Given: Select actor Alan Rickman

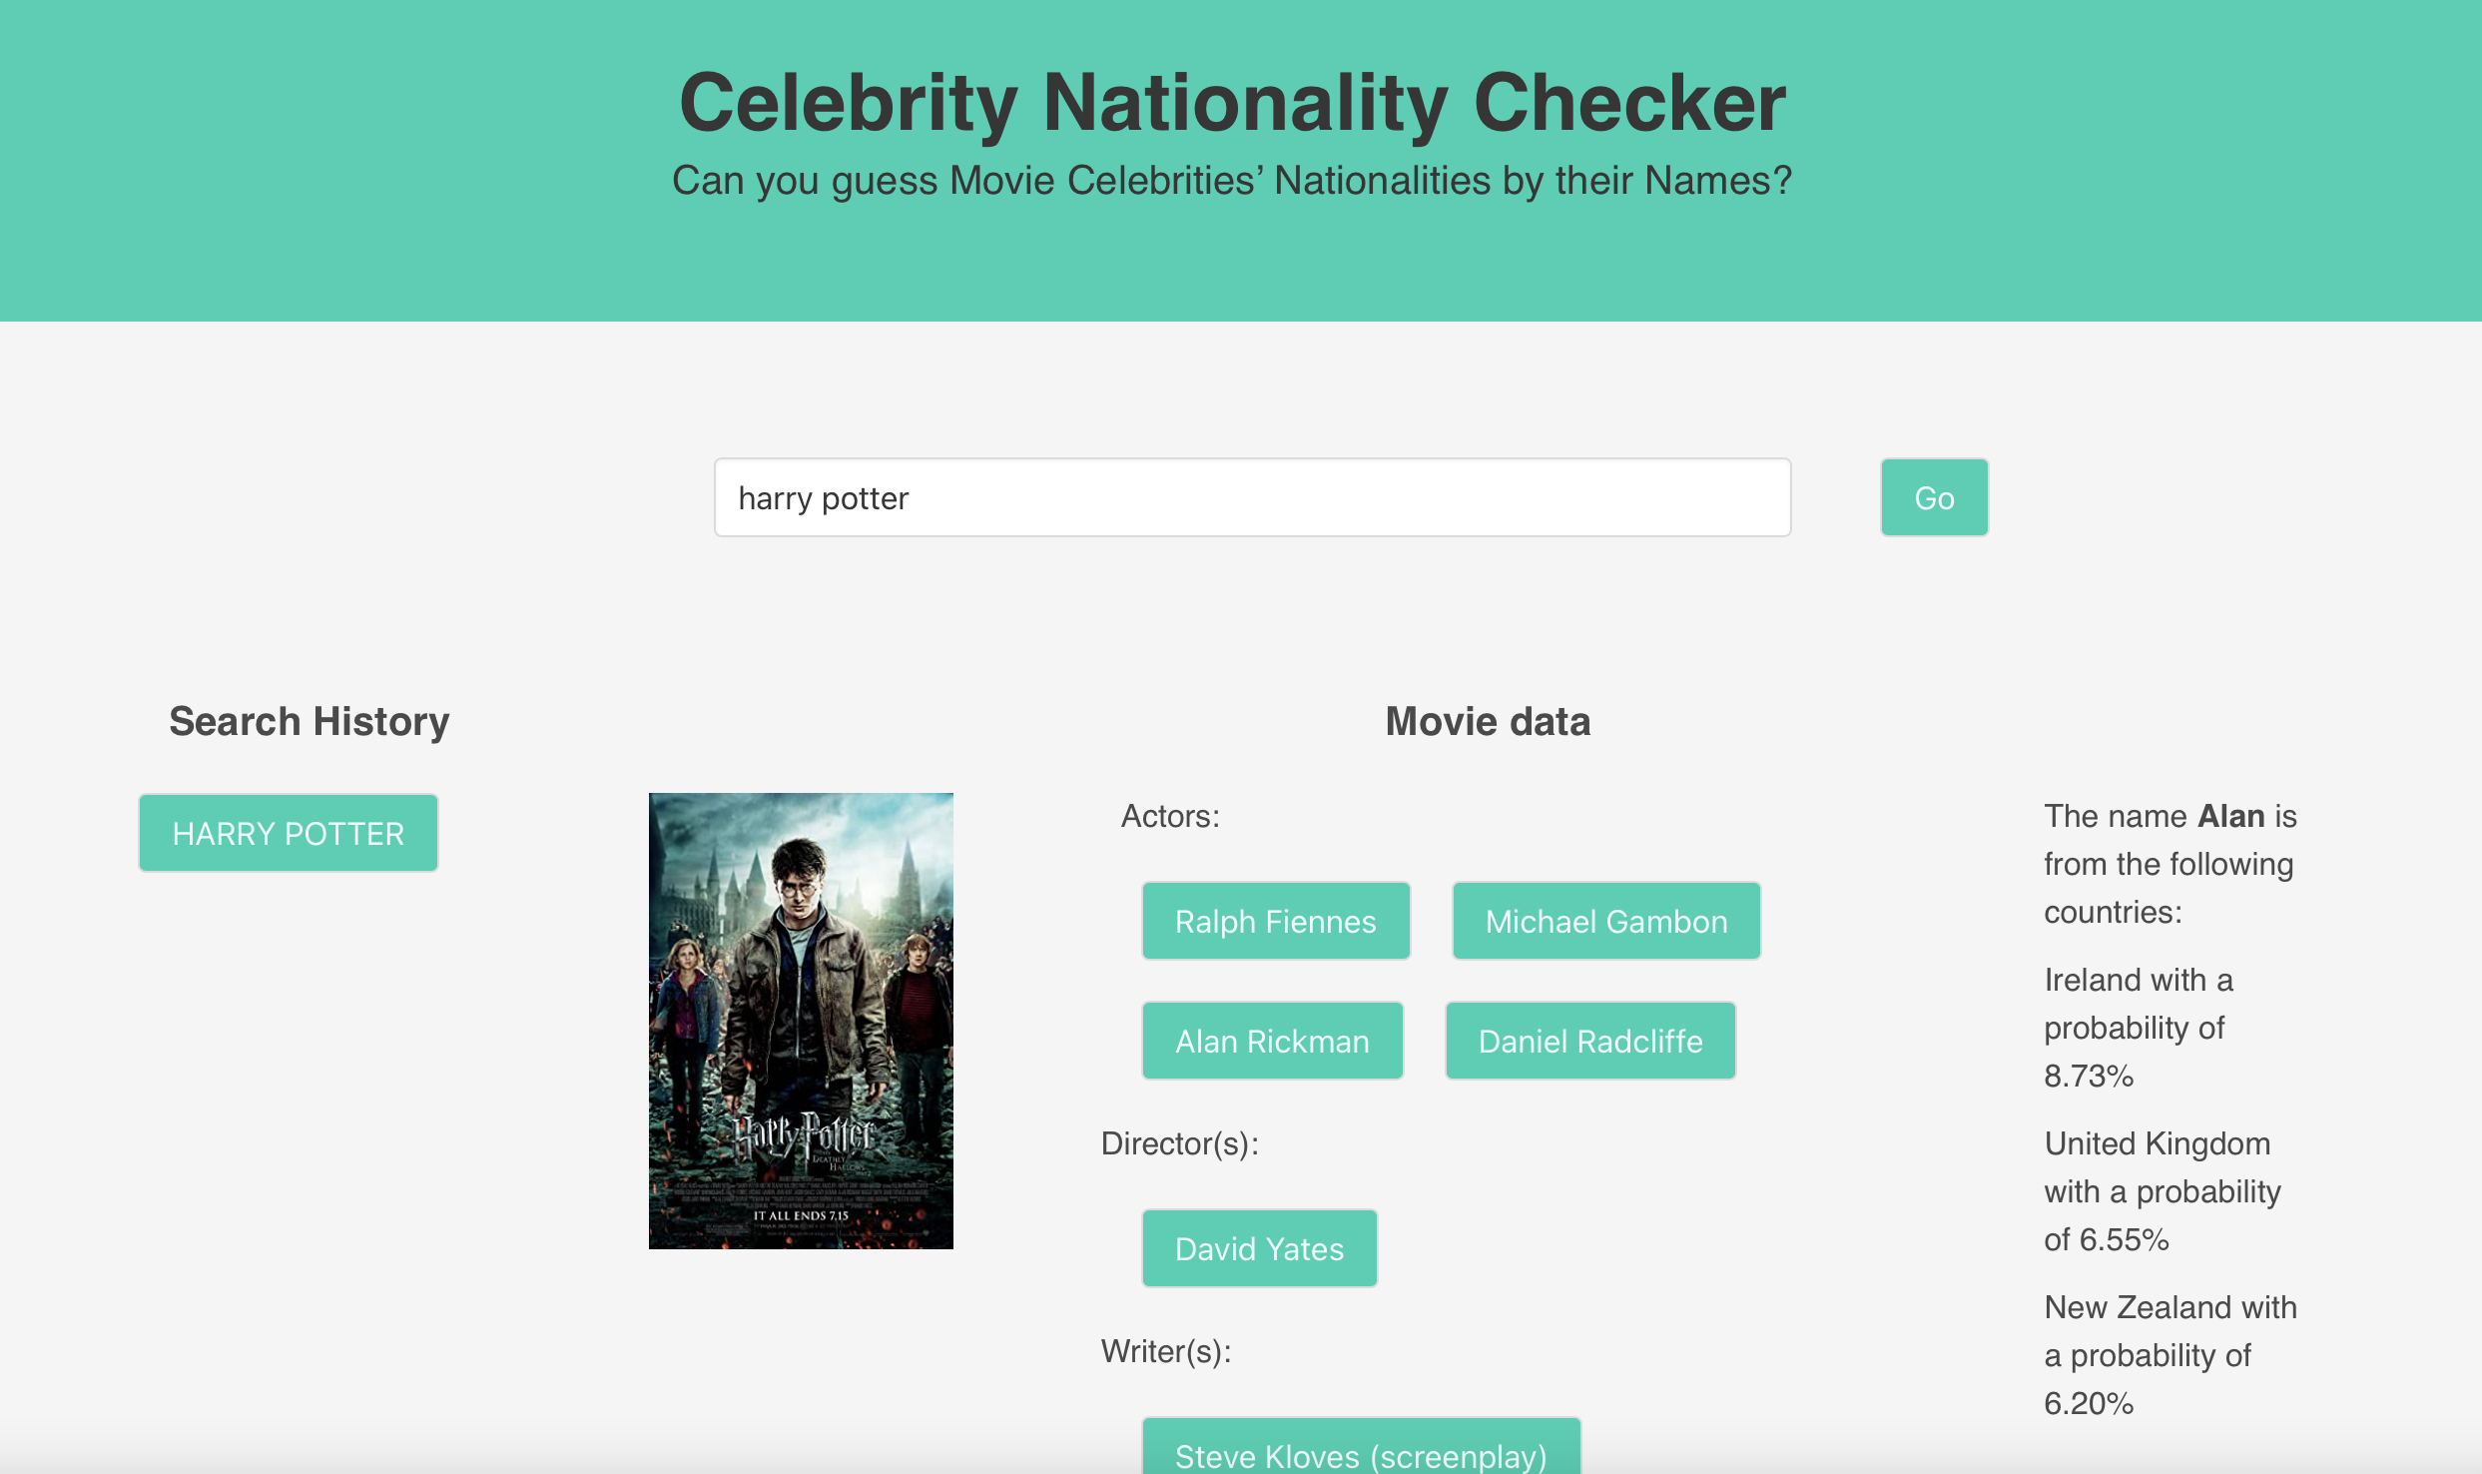Looking at the screenshot, I should click(x=1272, y=1041).
